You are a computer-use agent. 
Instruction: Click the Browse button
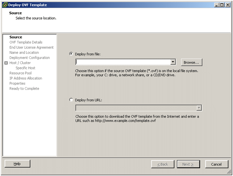point(191,62)
